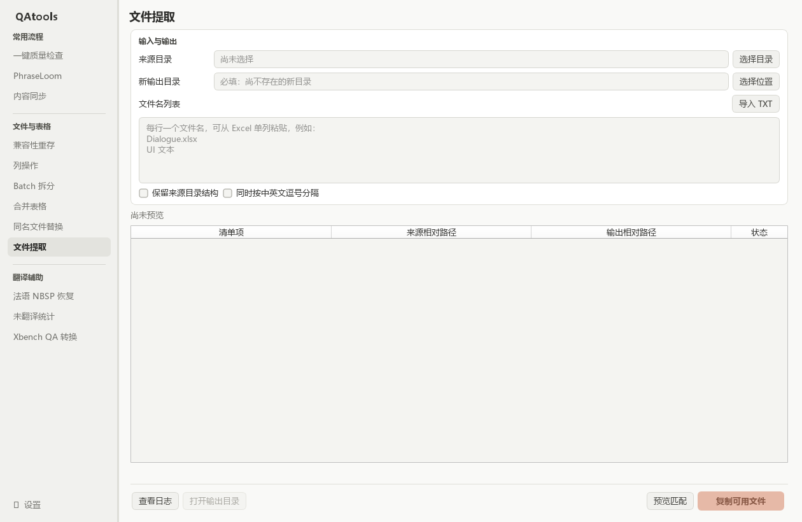
Task: Click the 文件与表格 section heading
Action: click(32, 127)
